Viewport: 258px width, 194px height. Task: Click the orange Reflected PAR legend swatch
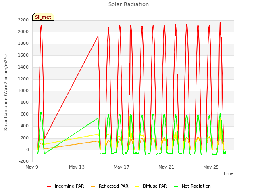pyautogui.click(x=93, y=187)
